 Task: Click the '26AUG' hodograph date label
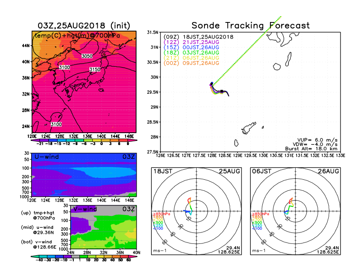click(x=328, y=172)
